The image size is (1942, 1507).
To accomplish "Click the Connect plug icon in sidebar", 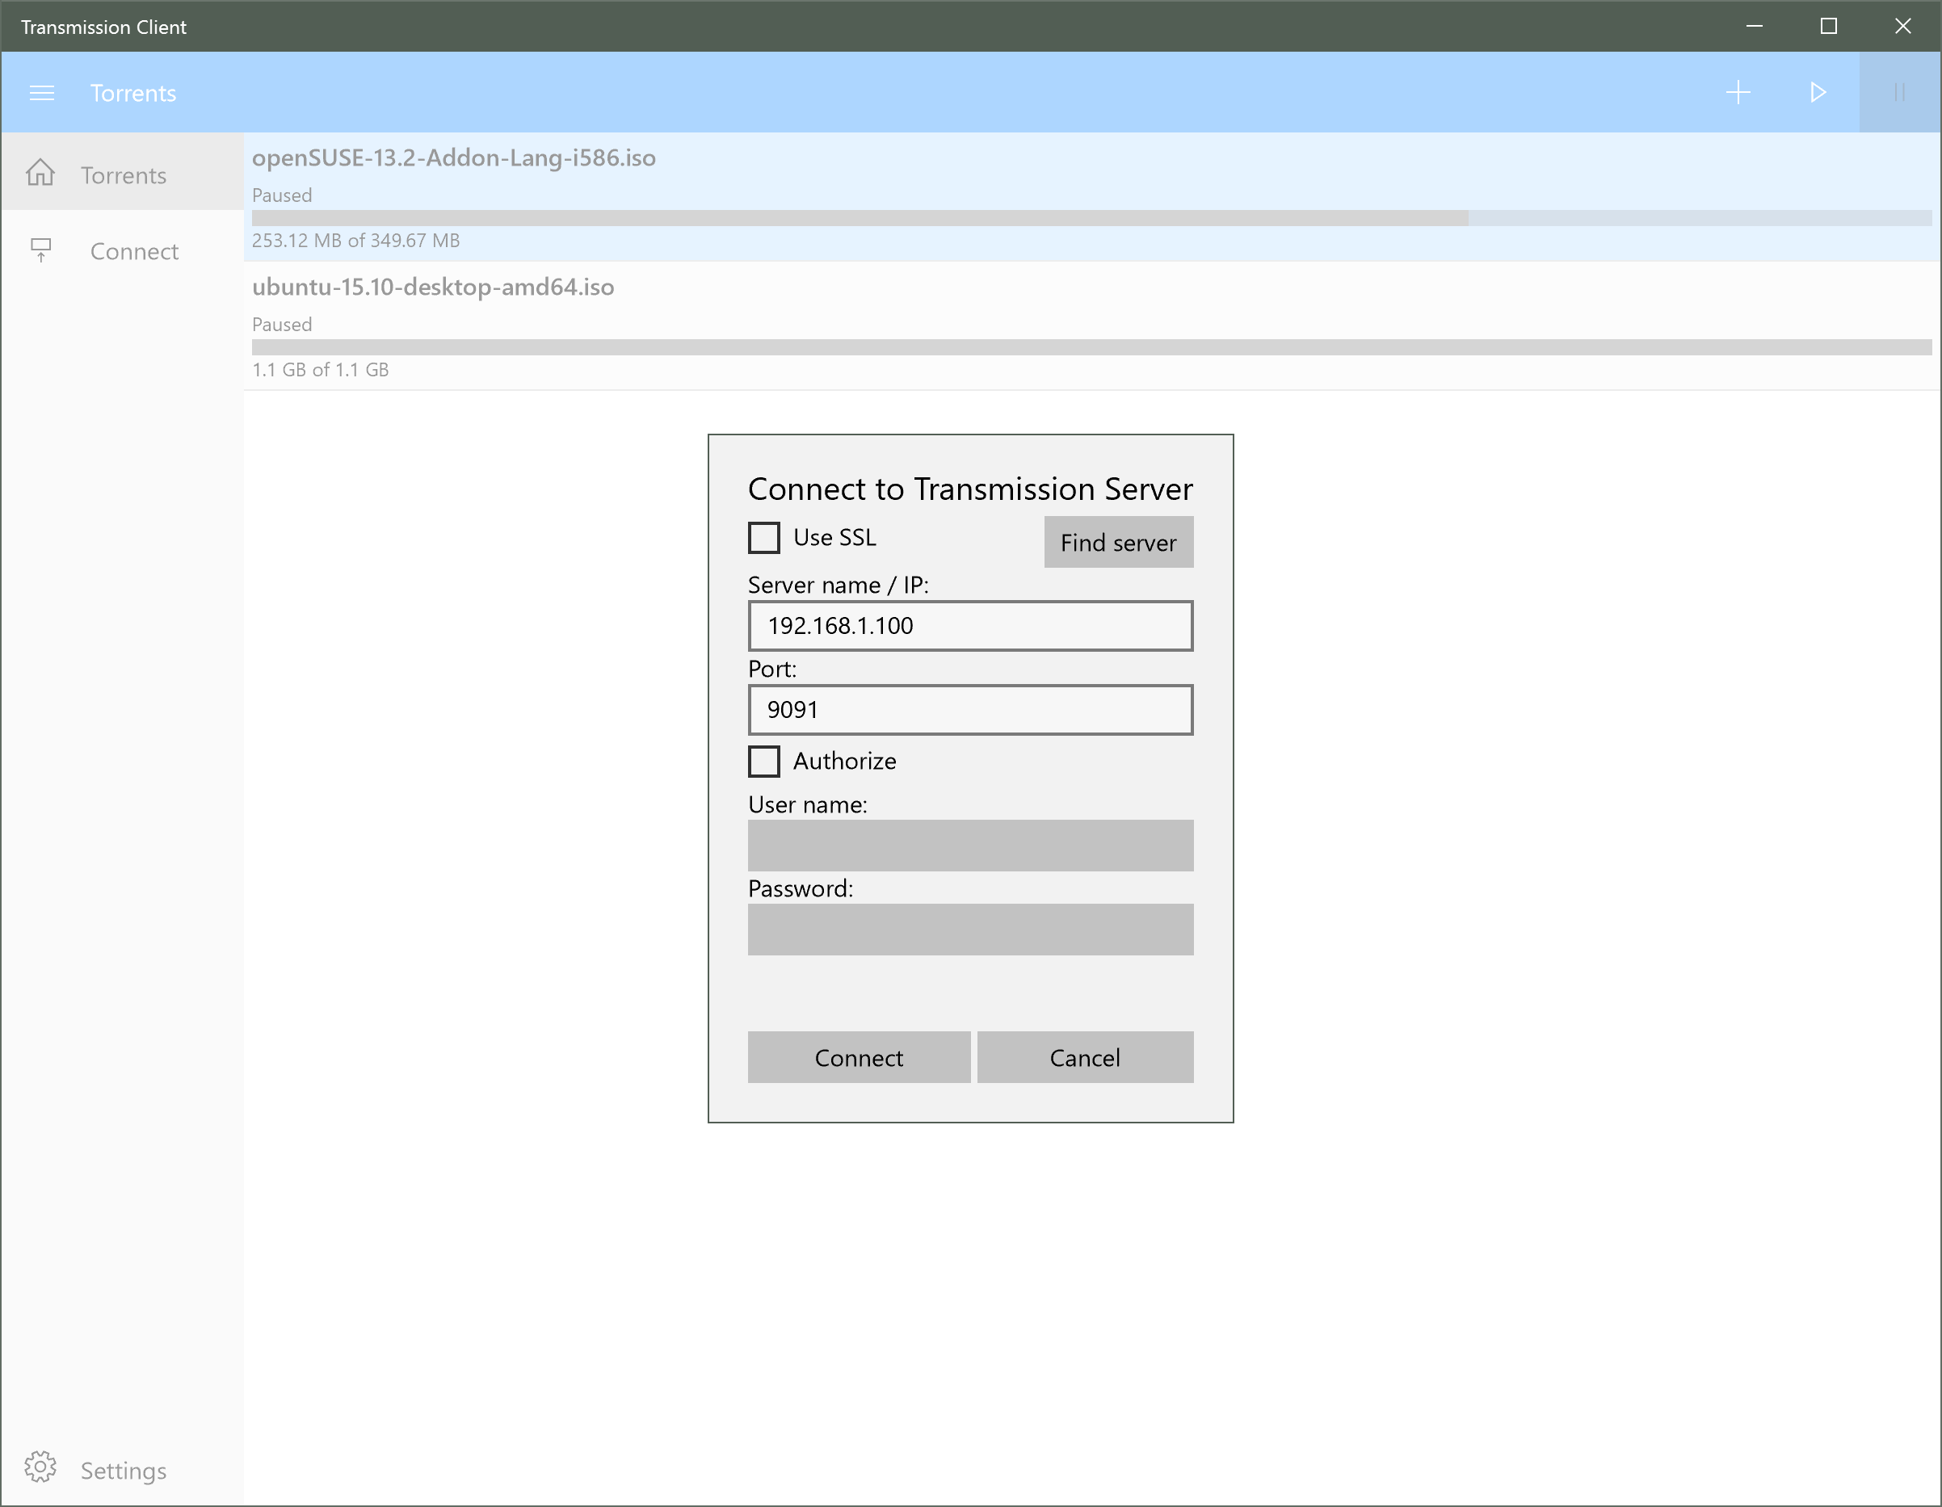I will click(x=41, y=250).
